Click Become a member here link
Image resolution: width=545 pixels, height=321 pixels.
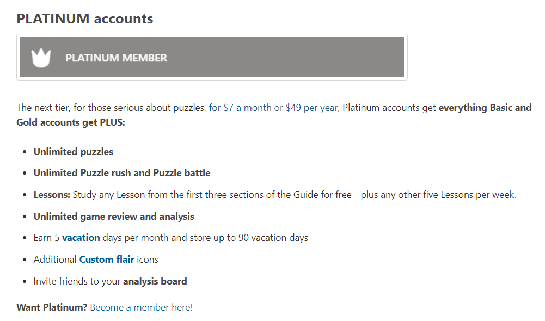coord(141,307)
